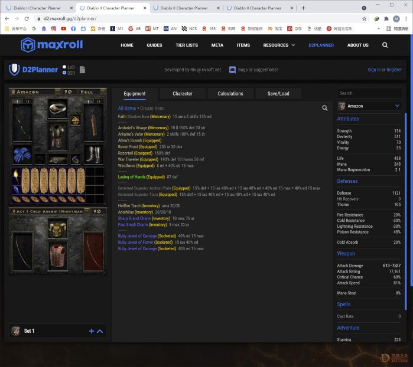Click the browser address bar
The width and height of the screenshot is (413, 367).
pos(197,19)
